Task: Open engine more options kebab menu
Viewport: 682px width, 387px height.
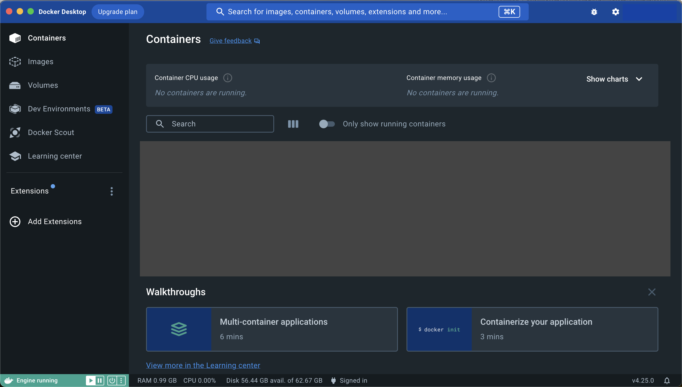Action: coord(121,381)
